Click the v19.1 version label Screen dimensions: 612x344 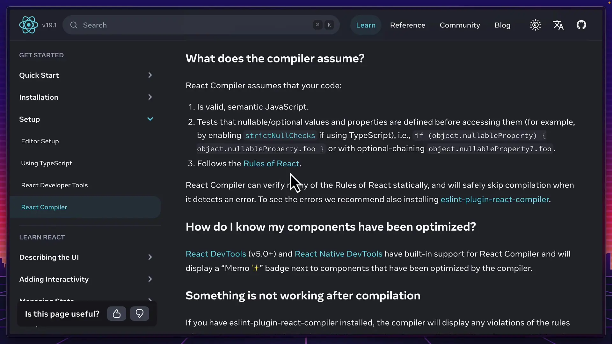tap(49, 25)
